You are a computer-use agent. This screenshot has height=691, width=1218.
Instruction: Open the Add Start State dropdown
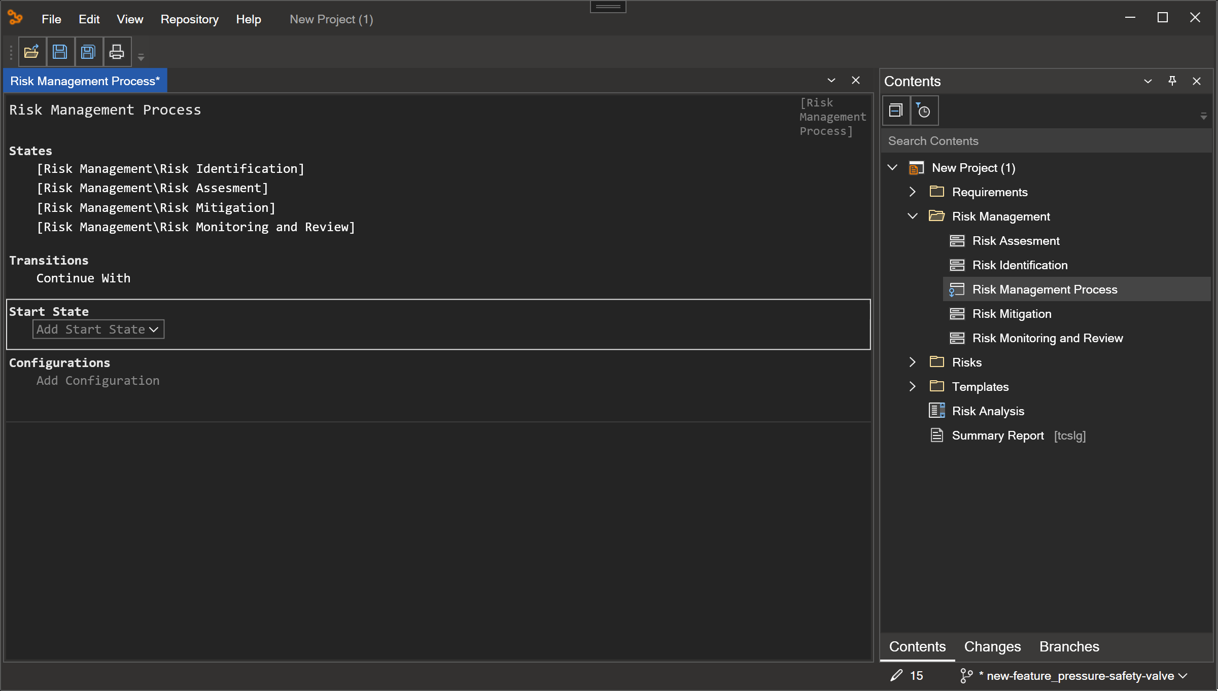[x=98, y=330]
